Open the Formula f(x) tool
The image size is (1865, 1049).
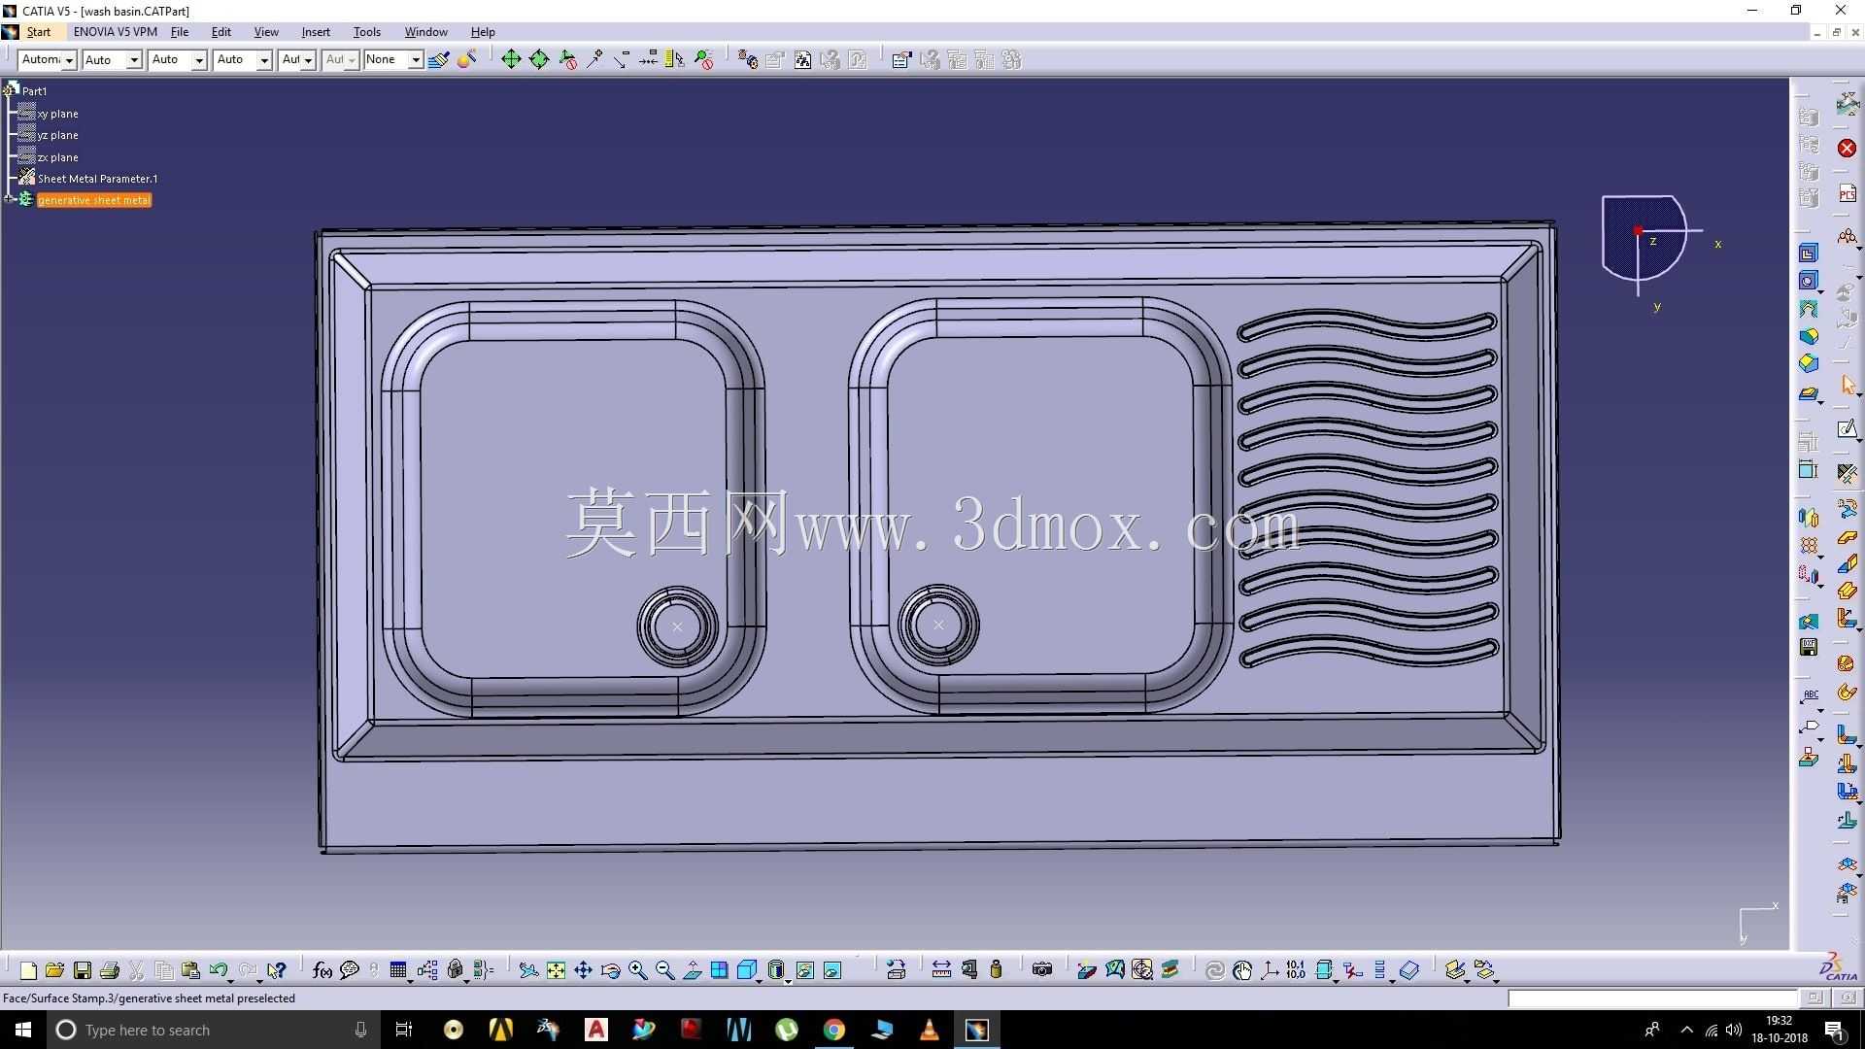[x=322, y=969]
